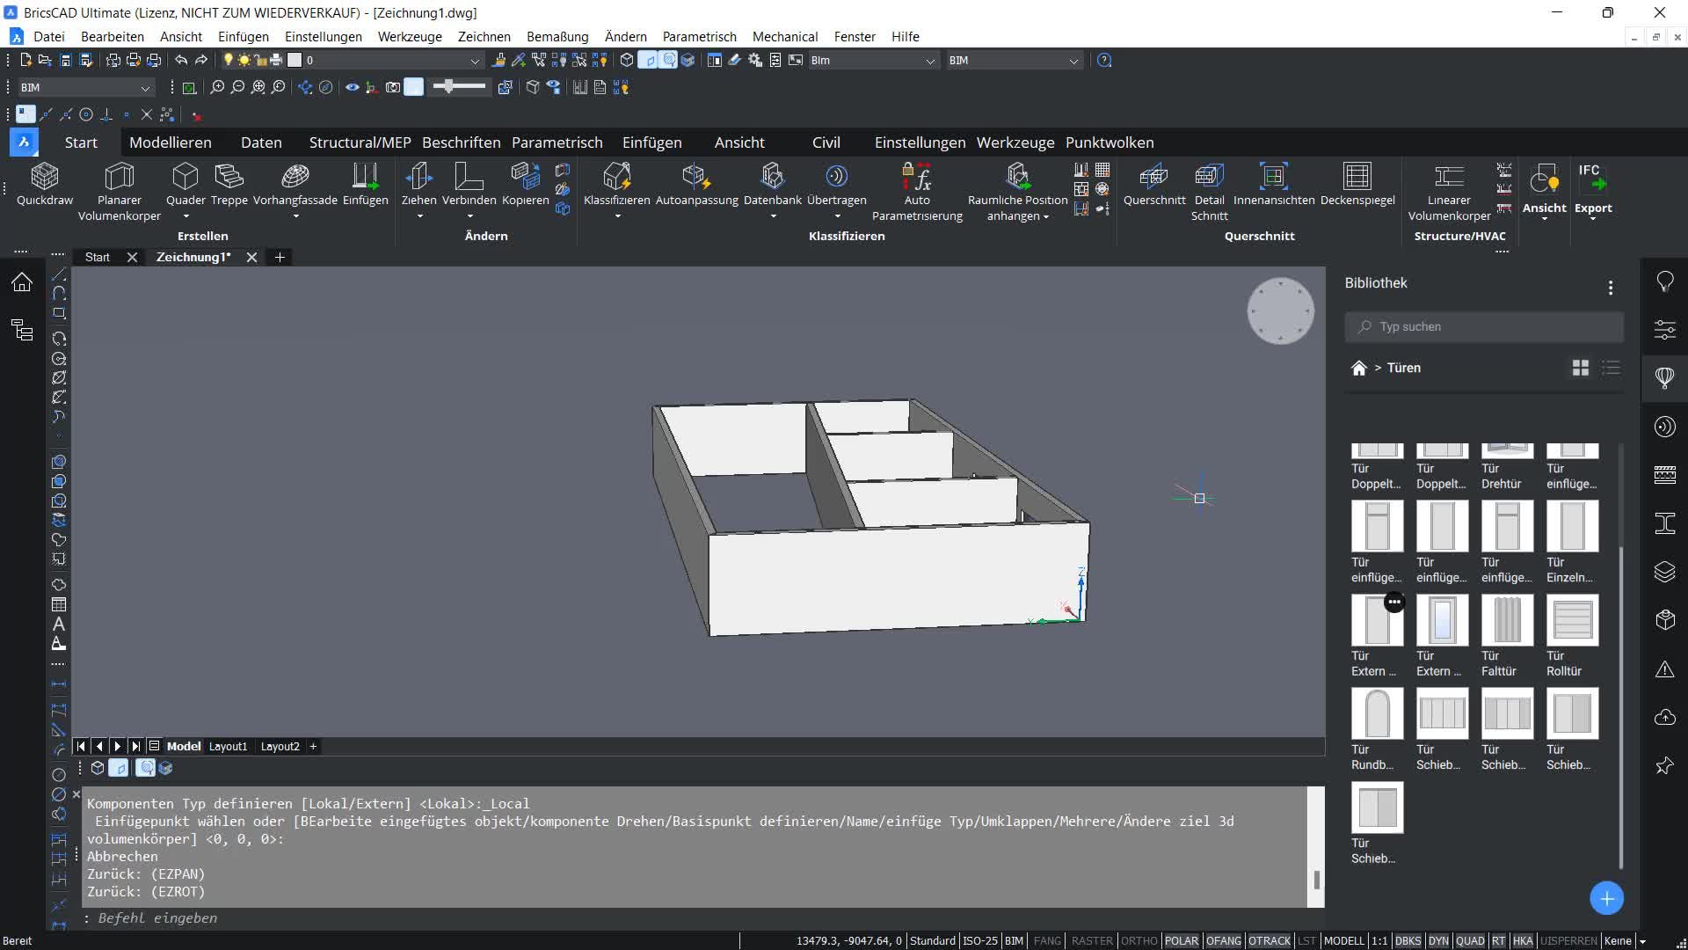1688x950 pixels.
Task: Open the Bearbeiten menu
Action: (x=113, y=37)
